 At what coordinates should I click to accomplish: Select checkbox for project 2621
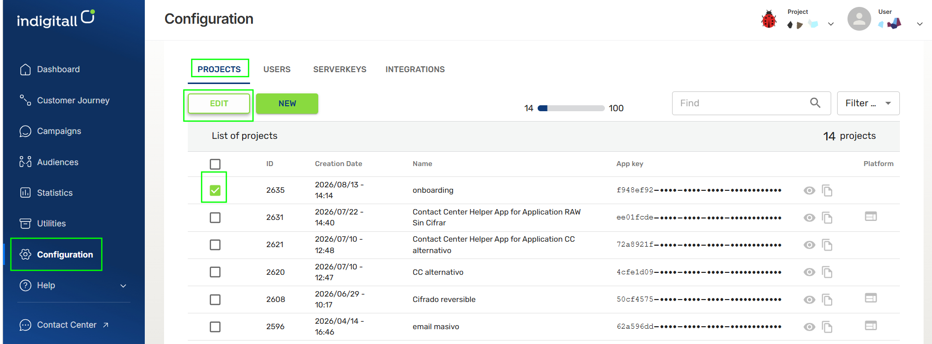(x=215, y=245)
